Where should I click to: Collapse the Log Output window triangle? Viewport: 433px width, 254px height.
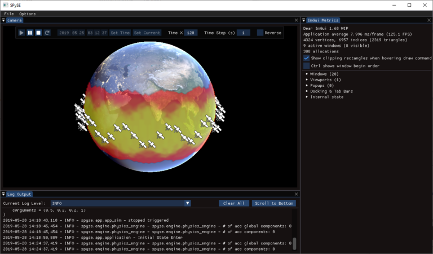tap(3, 194)
